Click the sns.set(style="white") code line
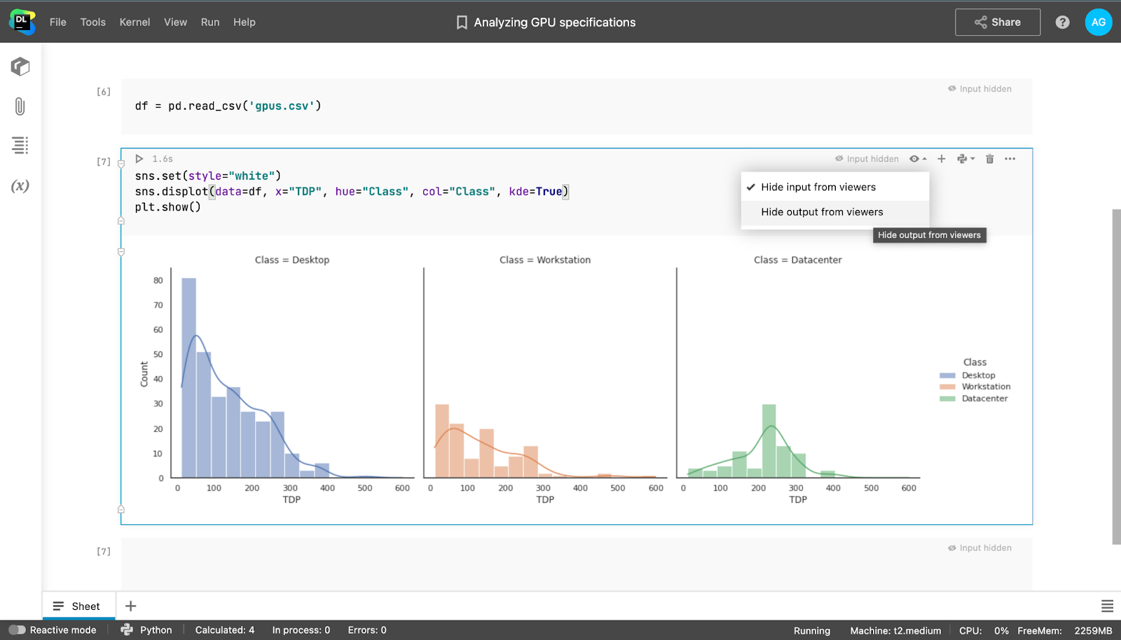Screen dimensions: 1121x640 tap(207, 176)
